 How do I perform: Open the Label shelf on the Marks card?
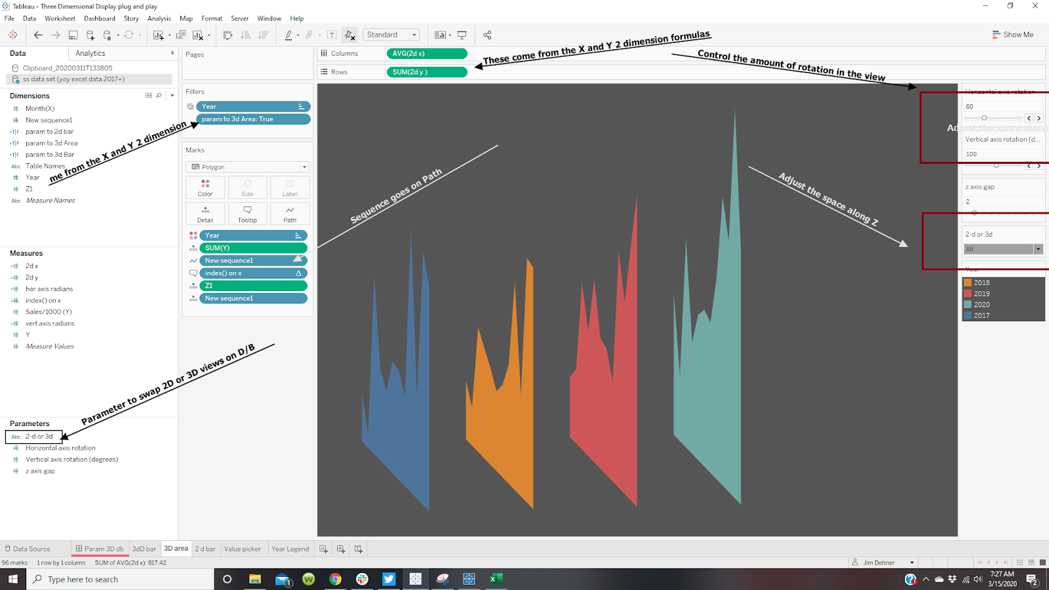[290, 187]
